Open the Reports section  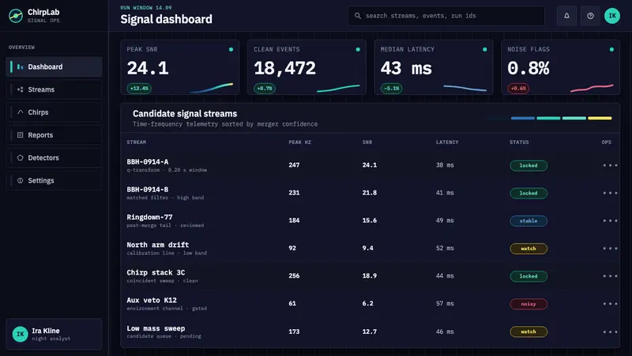[54, 134]
